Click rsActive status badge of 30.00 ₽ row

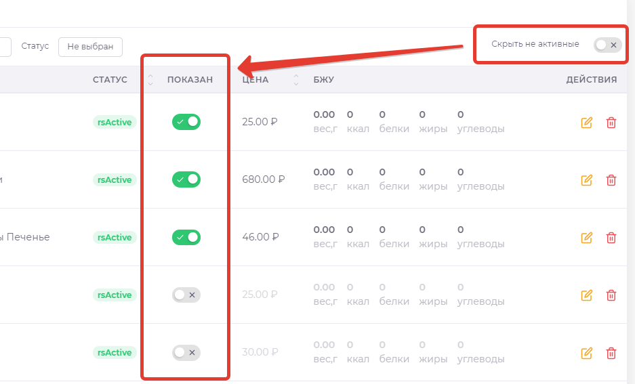pyautogui.click(x=115, y=353)
